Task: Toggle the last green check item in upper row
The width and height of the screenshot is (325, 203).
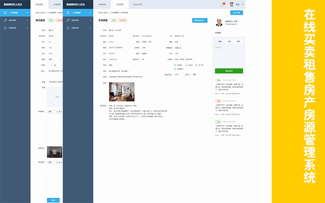Action: 196,65
